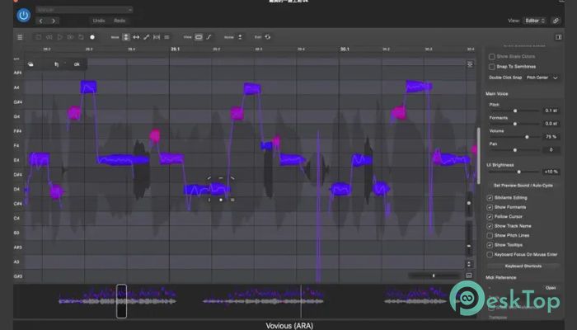This screenshot has width=577, height=330.
Task: Click the 29.1 bar marker in the ruler
Action: [x=176, y=49]
